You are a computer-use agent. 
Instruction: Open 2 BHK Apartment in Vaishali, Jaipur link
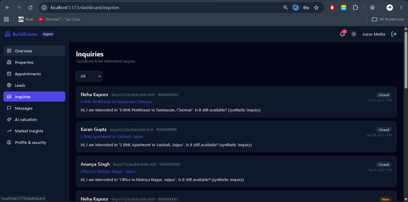112,136
